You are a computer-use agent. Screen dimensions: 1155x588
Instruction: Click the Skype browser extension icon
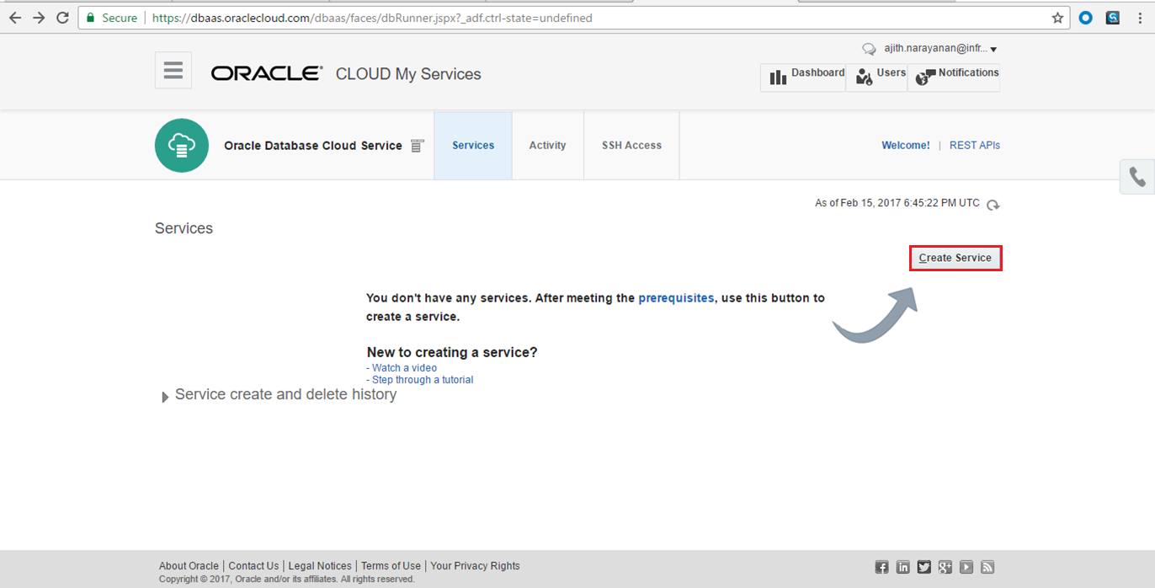(x=1113, y=18)
